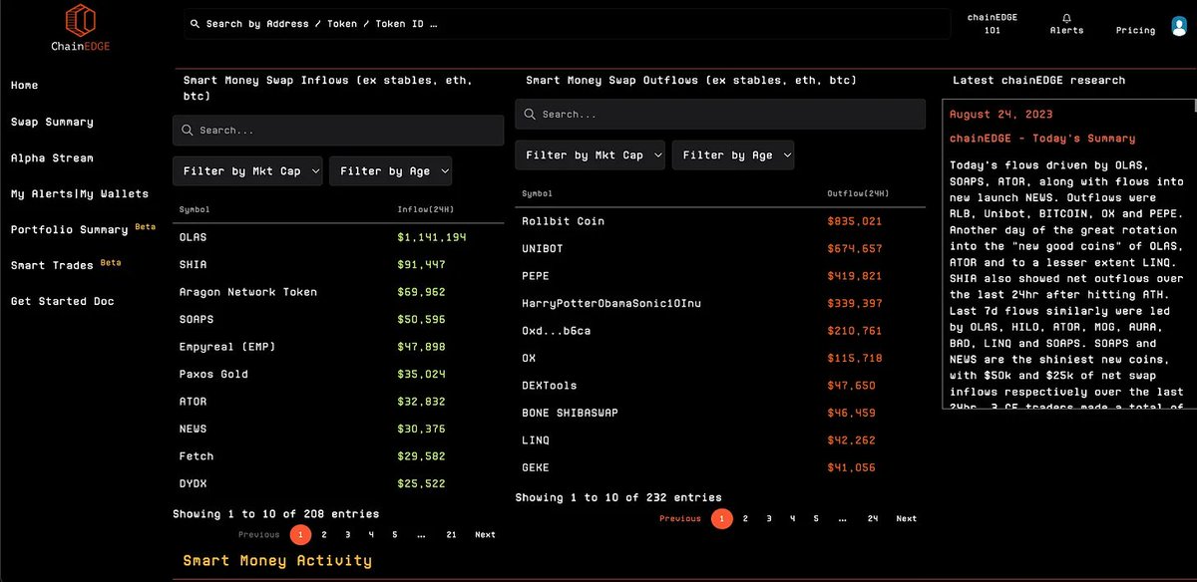Open the user profile avatar
Viewport: 1197px width, 582px height.
tap(1178, 27)
